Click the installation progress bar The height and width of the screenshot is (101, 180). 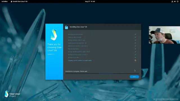102,74
